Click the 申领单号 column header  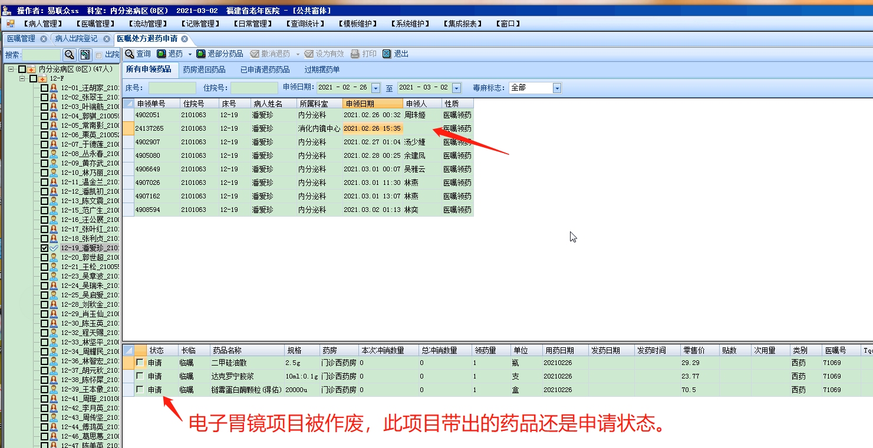(157, 104)
